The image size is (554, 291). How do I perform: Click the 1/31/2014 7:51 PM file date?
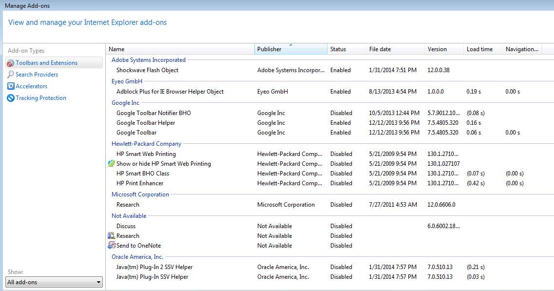point(393,70)
